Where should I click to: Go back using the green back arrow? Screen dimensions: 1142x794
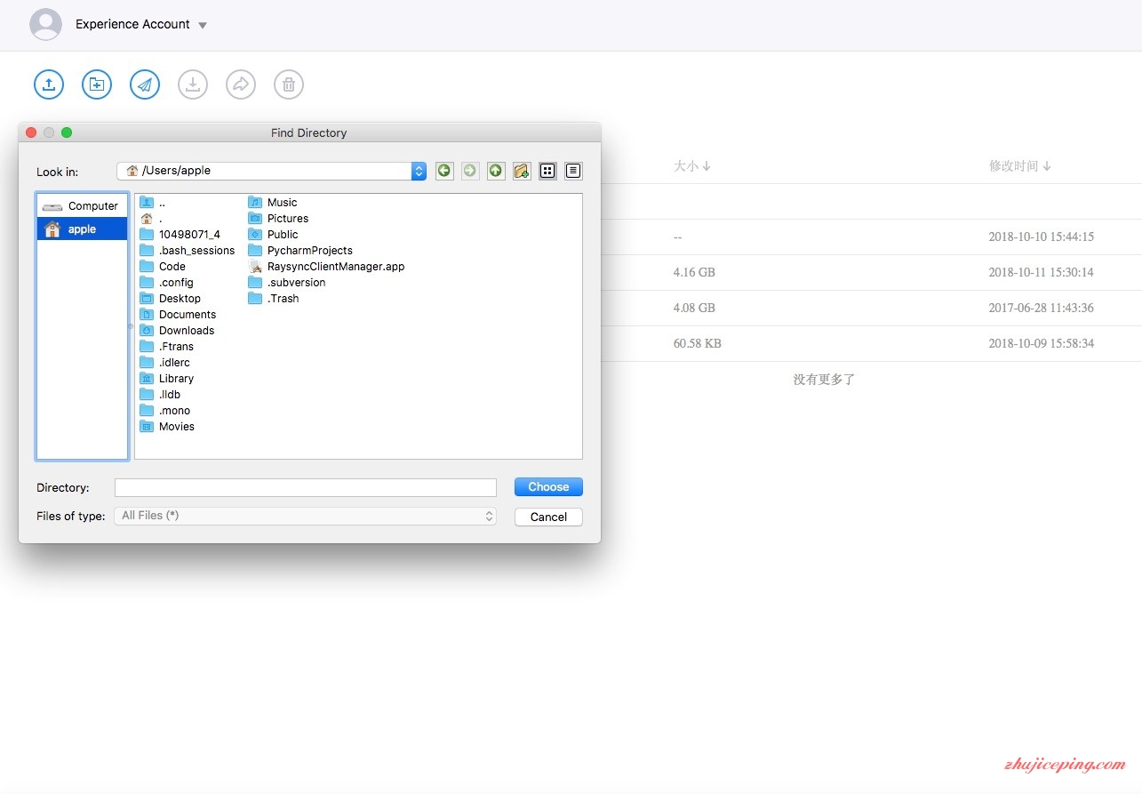coord(444,170)
